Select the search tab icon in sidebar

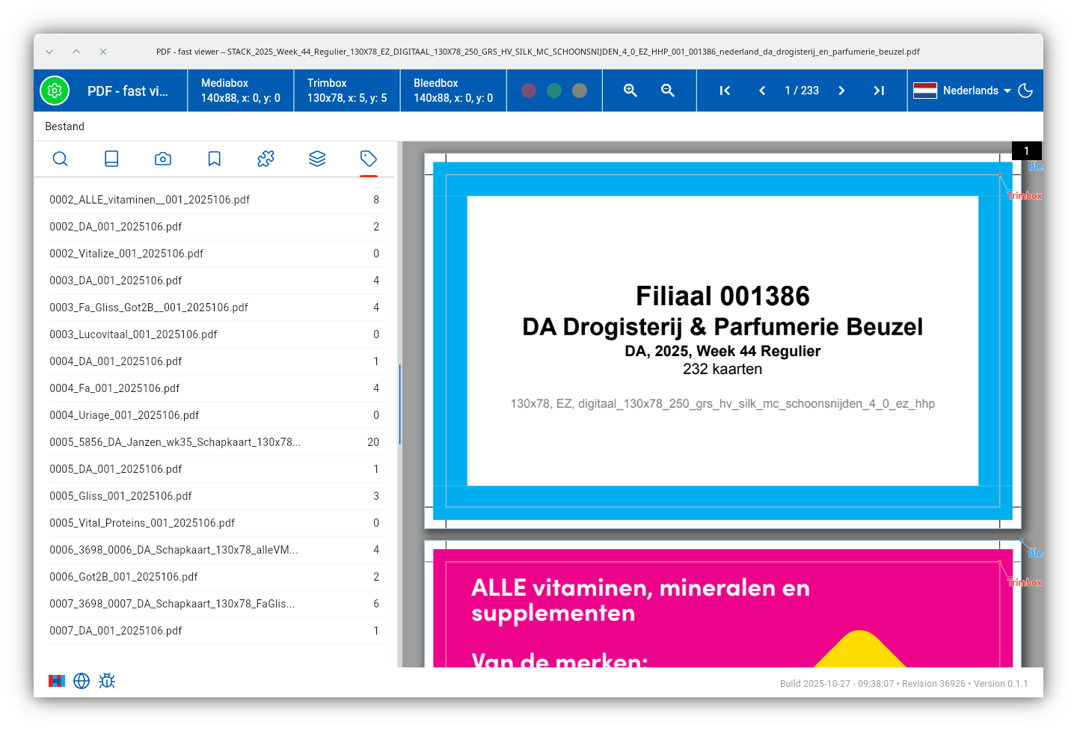[x=61, y=159]
